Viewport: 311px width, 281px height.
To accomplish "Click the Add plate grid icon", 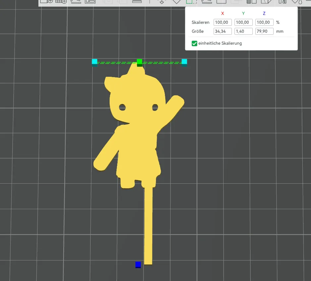I will [61, 2].
